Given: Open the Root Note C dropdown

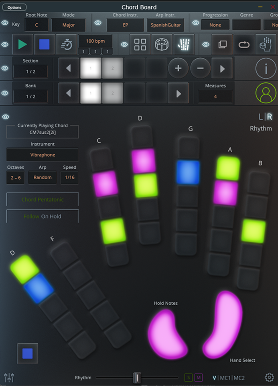Looking at the screenshot, I should [x=37, y=25].
